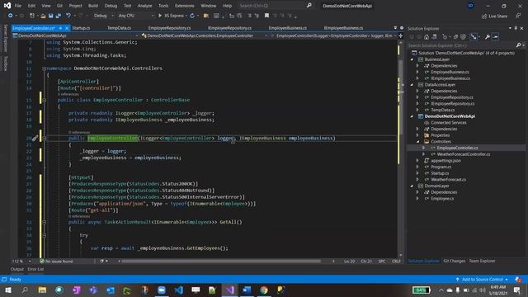Viewport: 528px width, 297px height.
Task: Open the File menu
Action: click(x=18, y=6)
